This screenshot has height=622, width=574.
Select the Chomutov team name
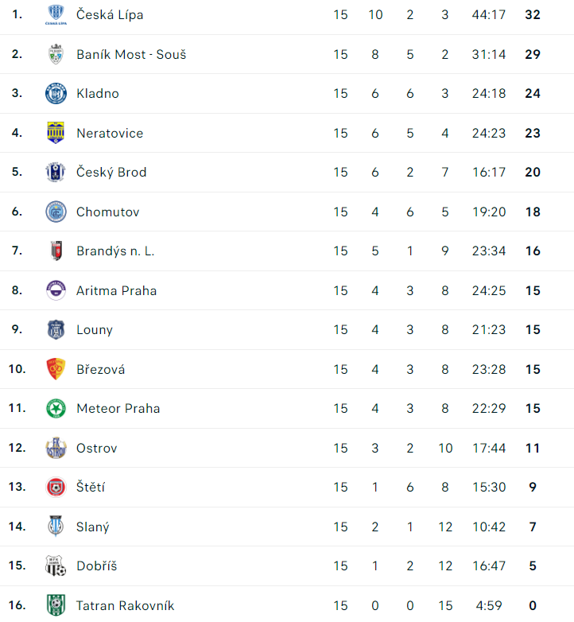point(107,212)
